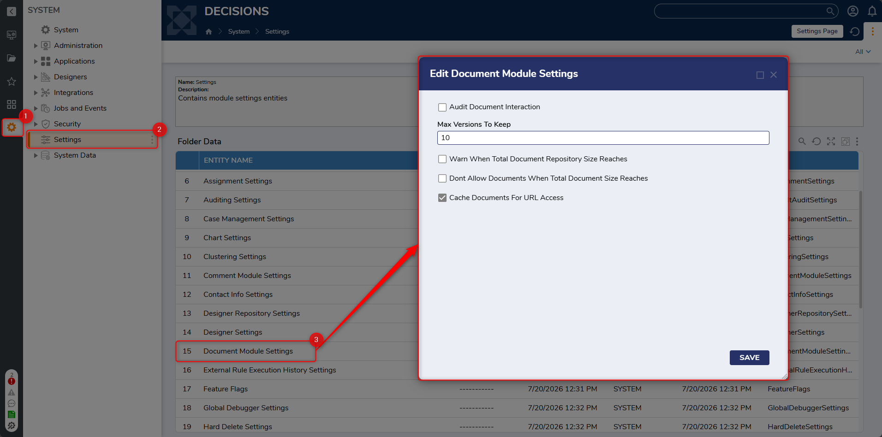Viewport: 882px width, 437px height.
Task: Open the Folder Data three-dot menu
Action: coord(857,142)
